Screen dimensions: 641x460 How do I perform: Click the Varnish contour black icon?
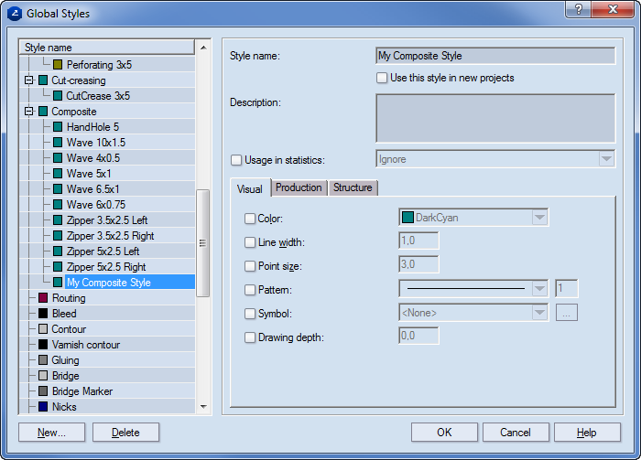[43, 345]
